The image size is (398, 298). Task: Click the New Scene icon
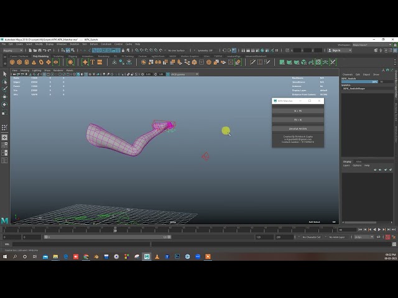click(30, 50)
